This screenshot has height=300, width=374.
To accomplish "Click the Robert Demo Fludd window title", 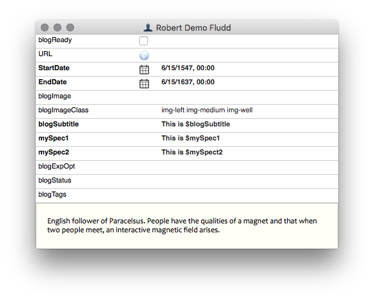I will click(x=193, y=27).
